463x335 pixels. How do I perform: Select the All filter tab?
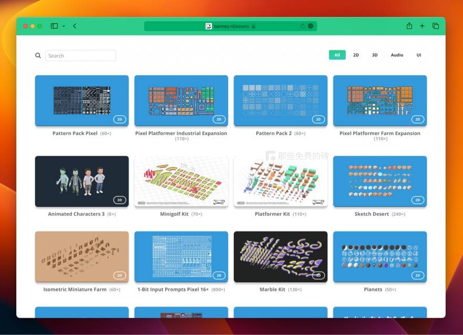coord(337,55)
